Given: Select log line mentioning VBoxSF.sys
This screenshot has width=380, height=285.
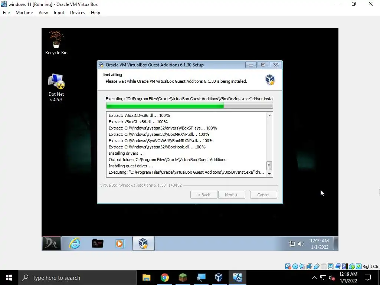Looking at the screenshot, I should (163, 128).
